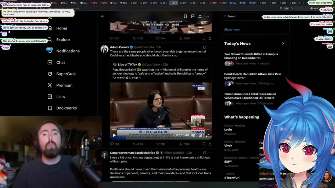335x188 pixels.
Task: Click the Adam Carolla display name
Action: coord(120,47)
